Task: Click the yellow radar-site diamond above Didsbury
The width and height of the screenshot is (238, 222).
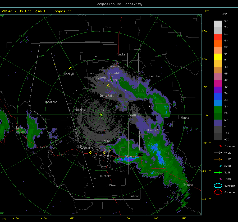Action: pos(101,115)
